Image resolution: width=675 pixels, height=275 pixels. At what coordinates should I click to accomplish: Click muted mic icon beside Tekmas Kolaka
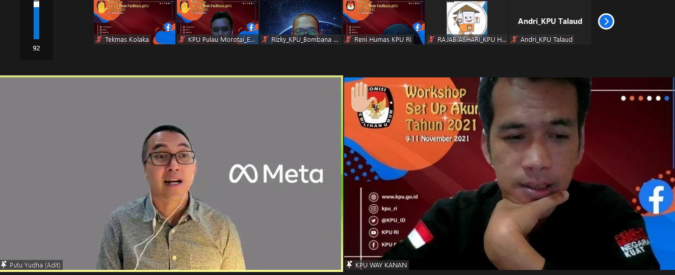pyautogui.click(x=99, y=40)
